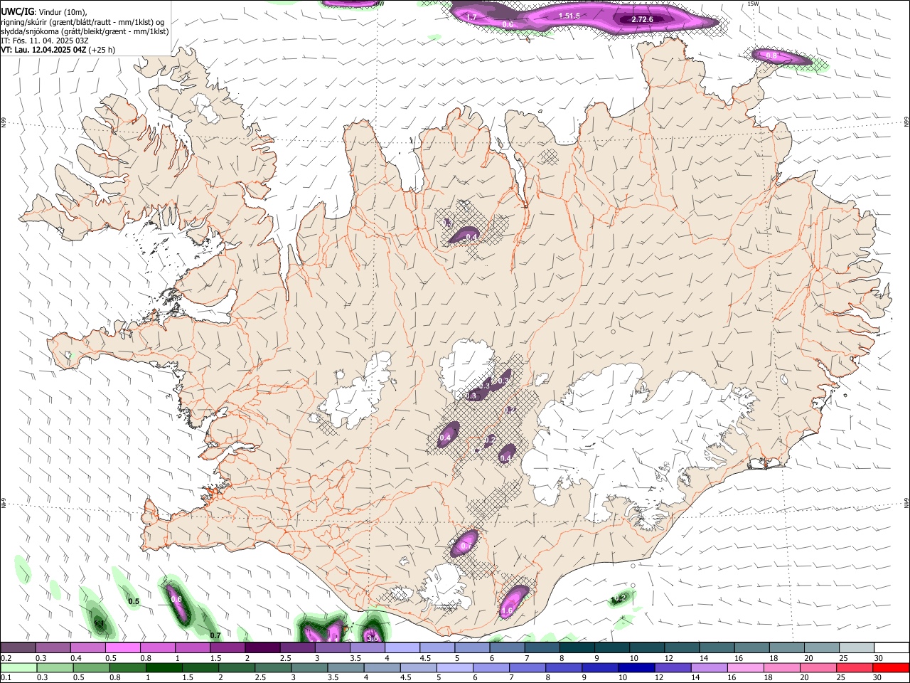Click the UWC/IG title in the header box
This screenshot has height=683, width=910.
tap(17, 11)
